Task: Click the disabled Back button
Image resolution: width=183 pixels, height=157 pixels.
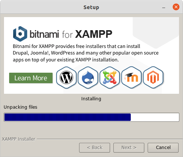Action: pyautogui.click(x=94, y=148)
